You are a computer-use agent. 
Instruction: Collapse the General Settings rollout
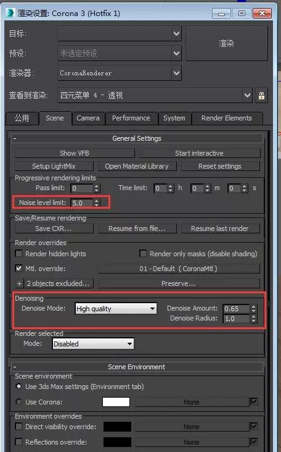(x=15, y=139)
